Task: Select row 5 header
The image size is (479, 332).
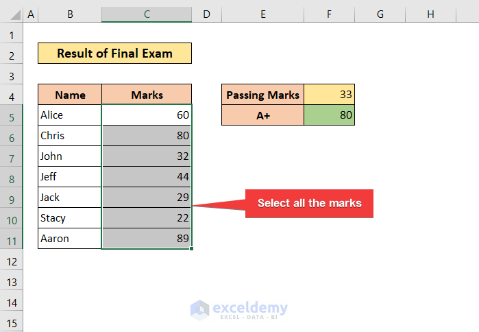Action: pos(12,116)
